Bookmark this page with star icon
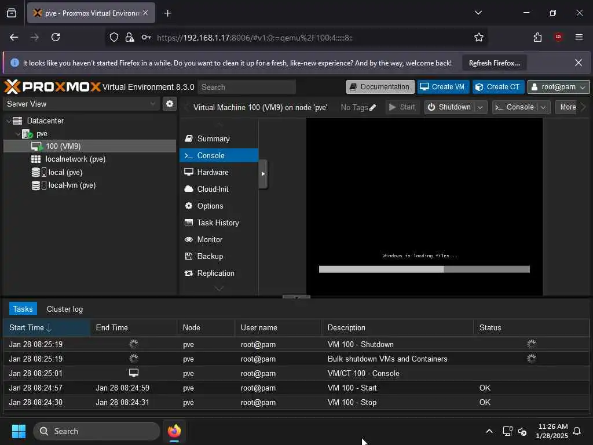 479,37
